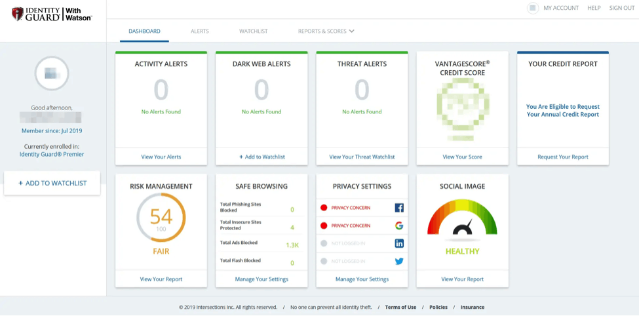Click the Your Credit Report card heading
This screenshot has height=316, width=639.
pos(563,64)
